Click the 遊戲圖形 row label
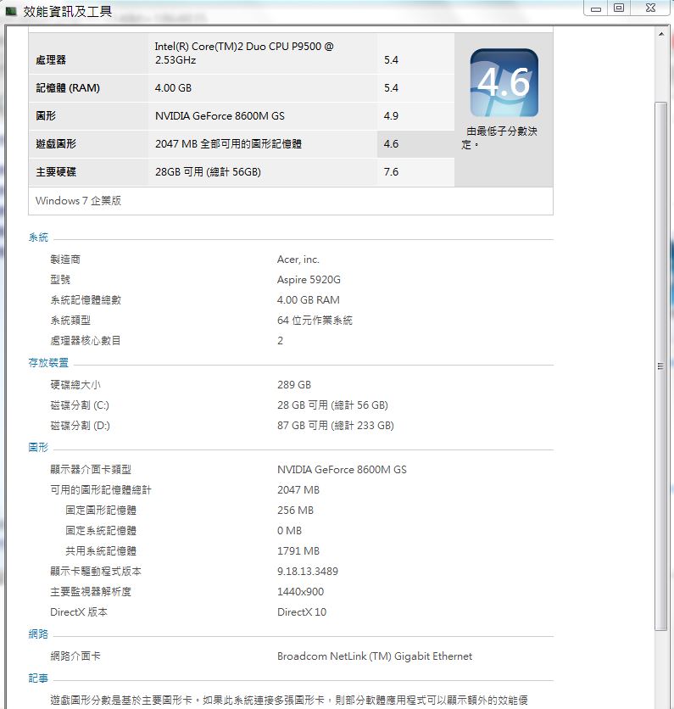 (x=56, y=144)
